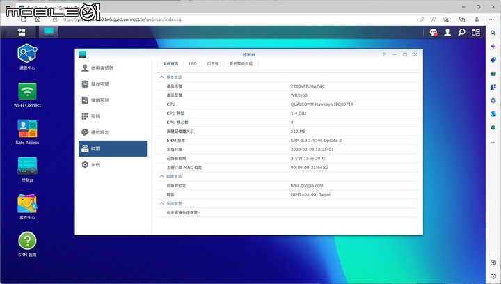Select Notification settings in sidebar
This screenshot has width=501, height=284.
tap(113, 132)
